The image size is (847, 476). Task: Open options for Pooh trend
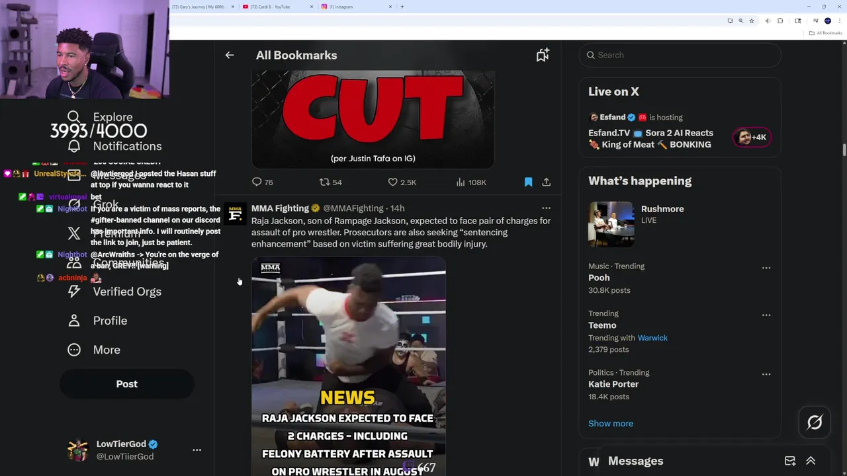(766, 268)
